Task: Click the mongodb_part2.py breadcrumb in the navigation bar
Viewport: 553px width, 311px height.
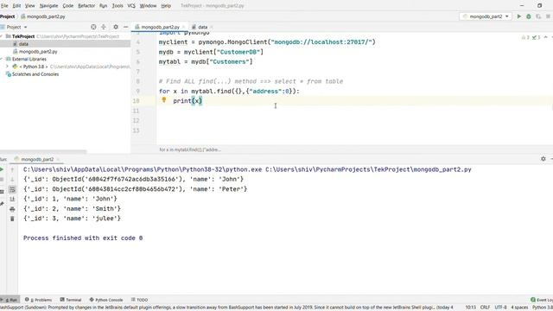Action: tap(43, 16)
